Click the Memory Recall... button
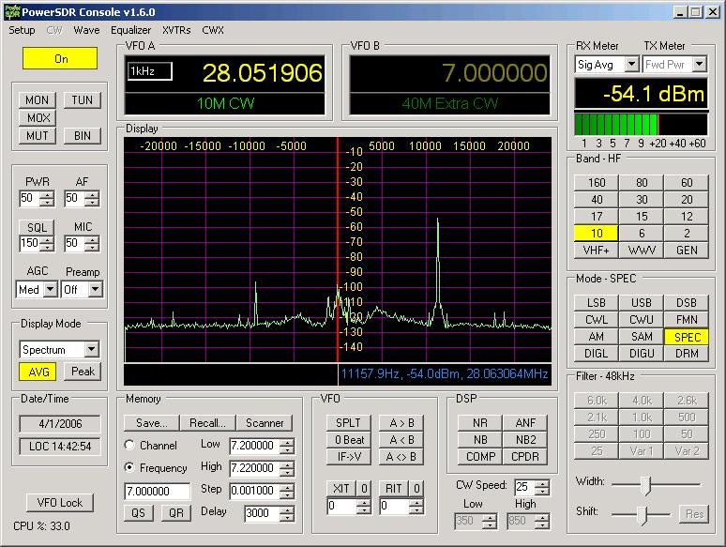This screenshot has width=726, height=547. click(x=207, y=423)
